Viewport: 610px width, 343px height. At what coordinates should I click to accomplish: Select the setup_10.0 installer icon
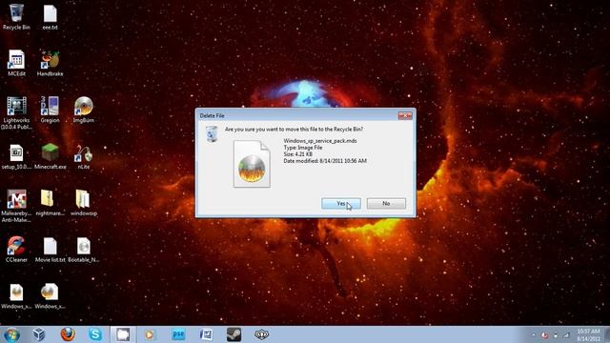(x=16, y=156)
